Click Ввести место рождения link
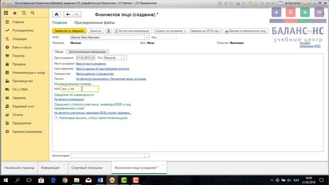 pos(91,64)
